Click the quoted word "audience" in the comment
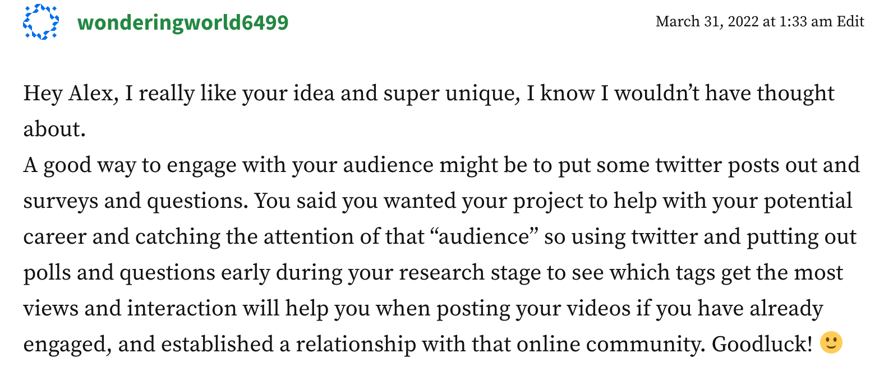 (x=484, y=236)
